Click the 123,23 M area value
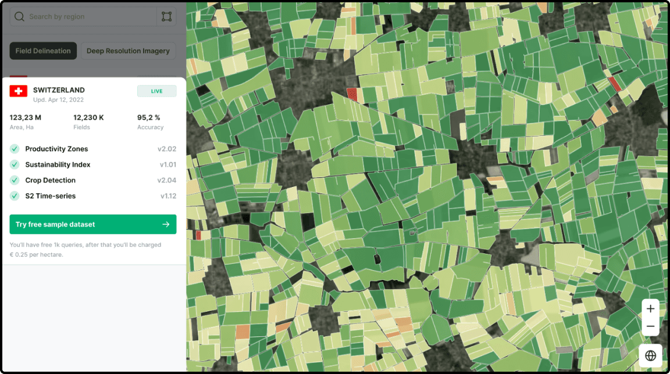The height and width of the screenshot is (374, 670). (x=25, y=117)
